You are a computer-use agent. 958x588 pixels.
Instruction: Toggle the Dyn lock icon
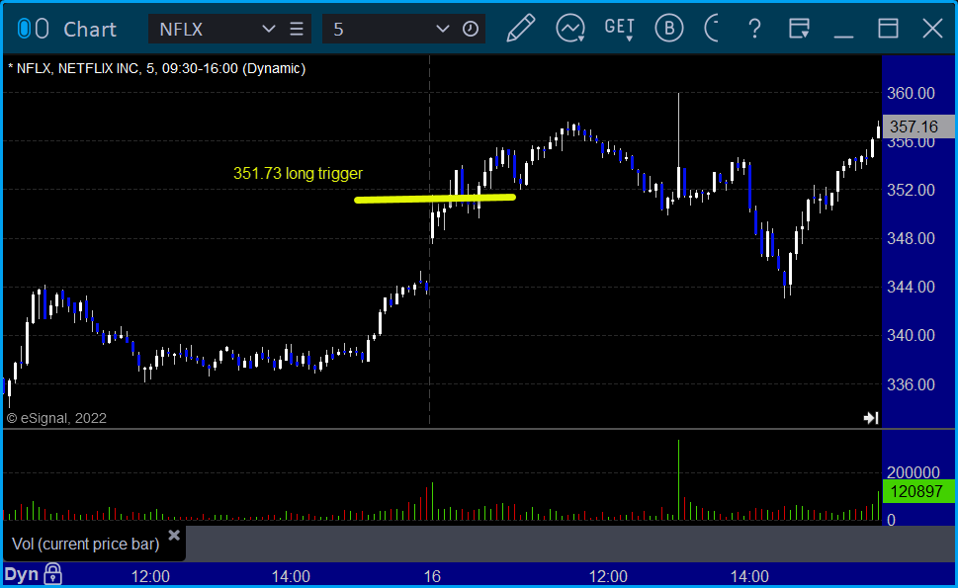pos(52,574)
